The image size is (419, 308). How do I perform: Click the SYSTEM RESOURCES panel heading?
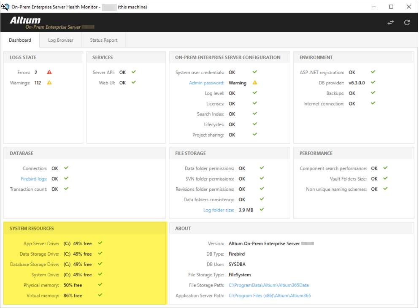point(32,228)
